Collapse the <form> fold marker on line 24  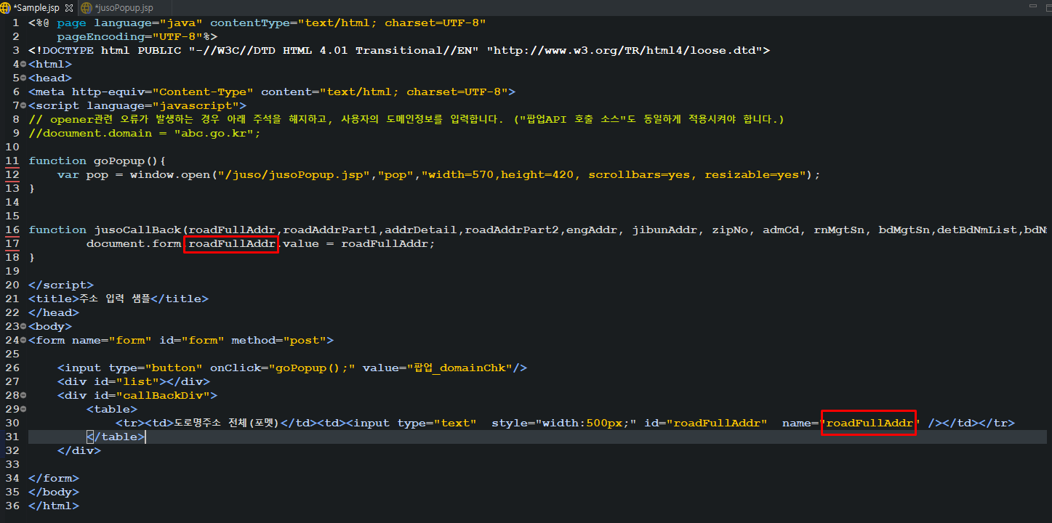(x=24, y=341)
